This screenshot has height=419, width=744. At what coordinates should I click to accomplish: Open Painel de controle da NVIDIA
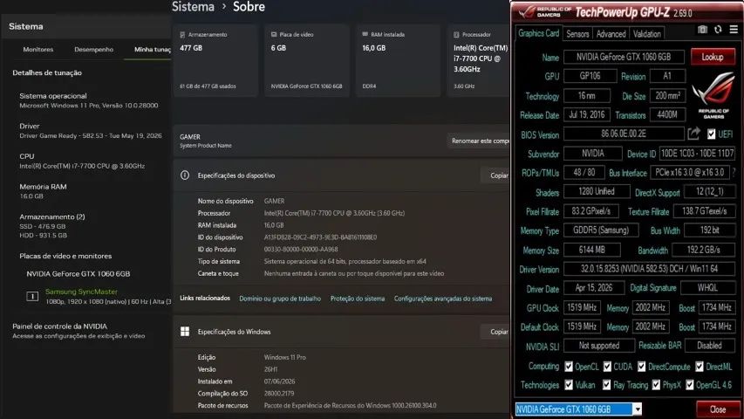pyautogui.click(x=60, y=326)
